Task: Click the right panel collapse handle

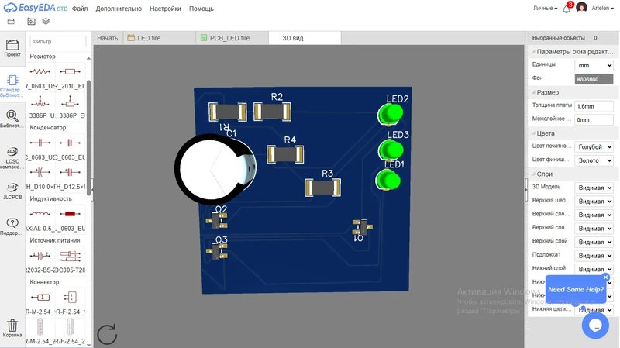Action: point(526,190)
